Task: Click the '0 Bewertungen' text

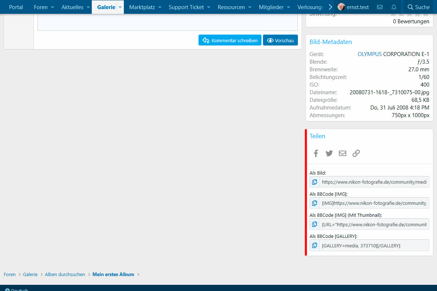Action: (x=411, y=21)
